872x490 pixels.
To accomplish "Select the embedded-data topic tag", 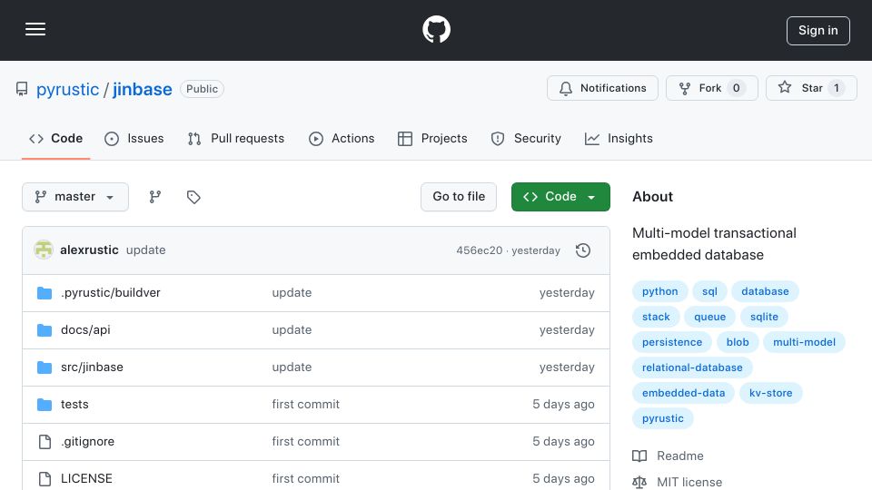I will [683, 393].
